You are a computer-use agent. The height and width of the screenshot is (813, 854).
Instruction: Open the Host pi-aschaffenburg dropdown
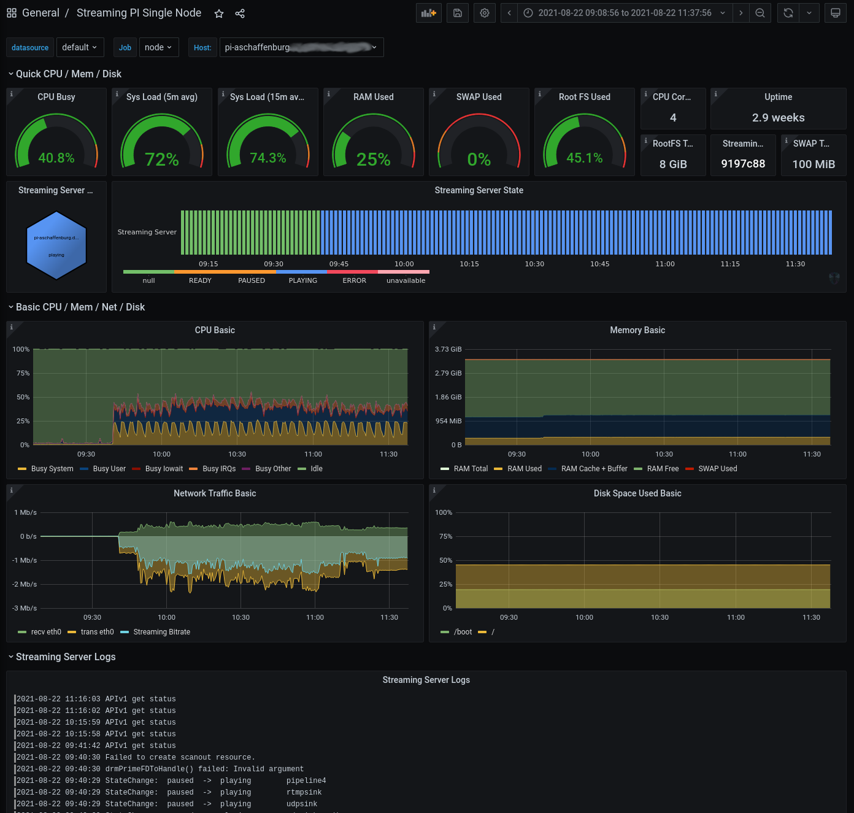pyautogui.click(x=301, y=47)
